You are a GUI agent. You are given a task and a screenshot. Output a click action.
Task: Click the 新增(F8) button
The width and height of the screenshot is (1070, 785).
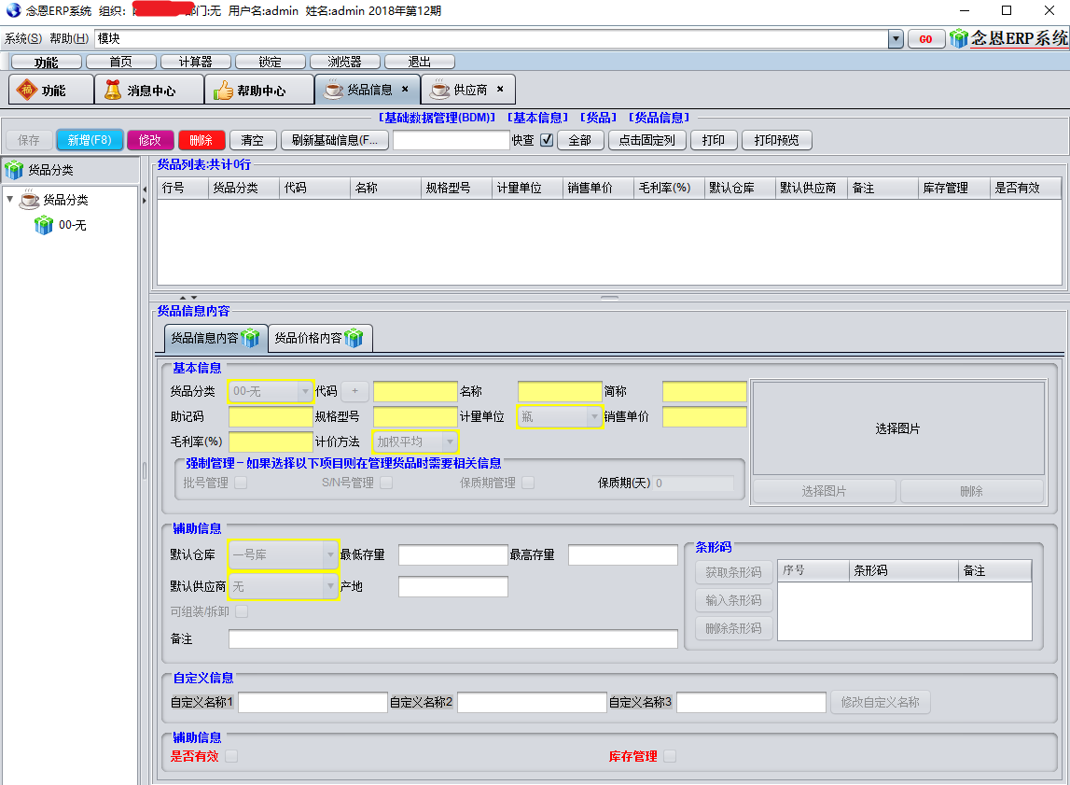(x=90, y=140)
